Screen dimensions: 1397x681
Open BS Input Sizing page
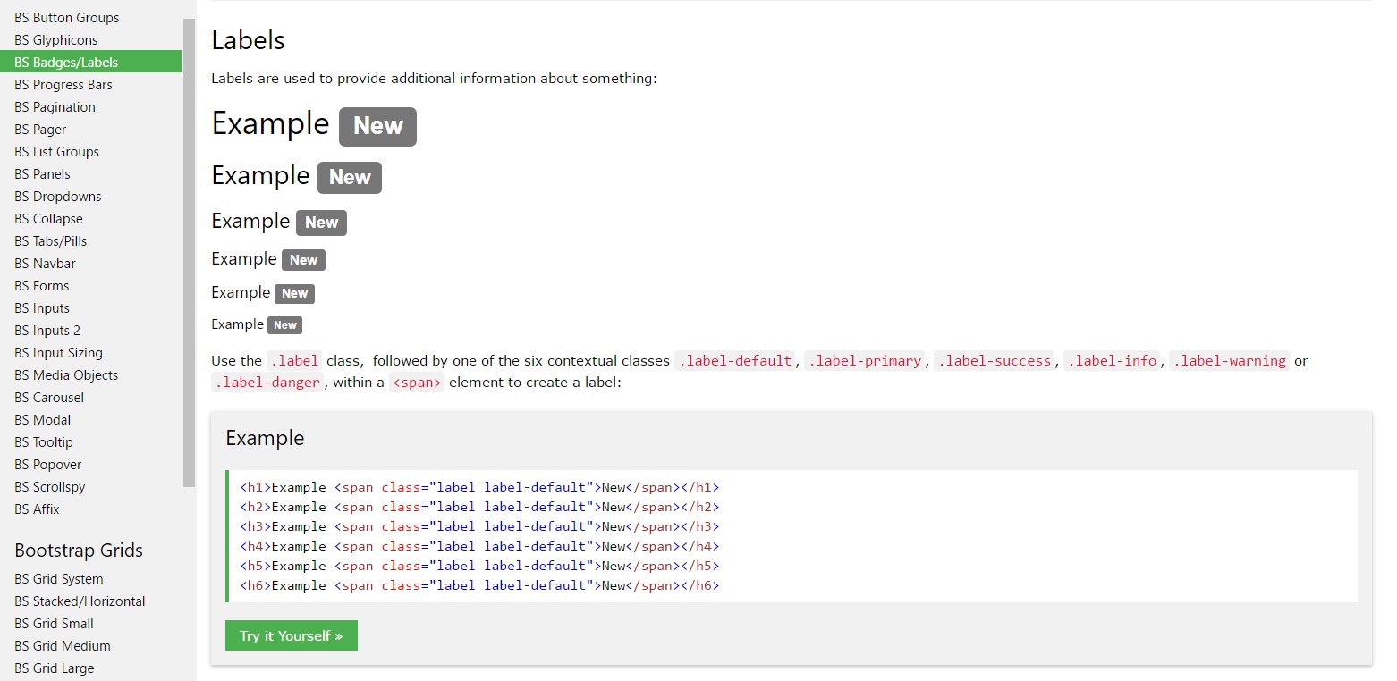coord(58,353)
